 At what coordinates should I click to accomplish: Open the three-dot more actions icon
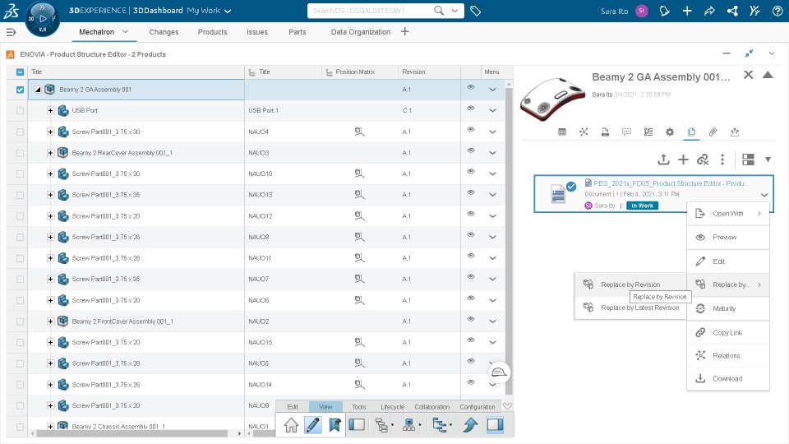[x=722, y=160]
